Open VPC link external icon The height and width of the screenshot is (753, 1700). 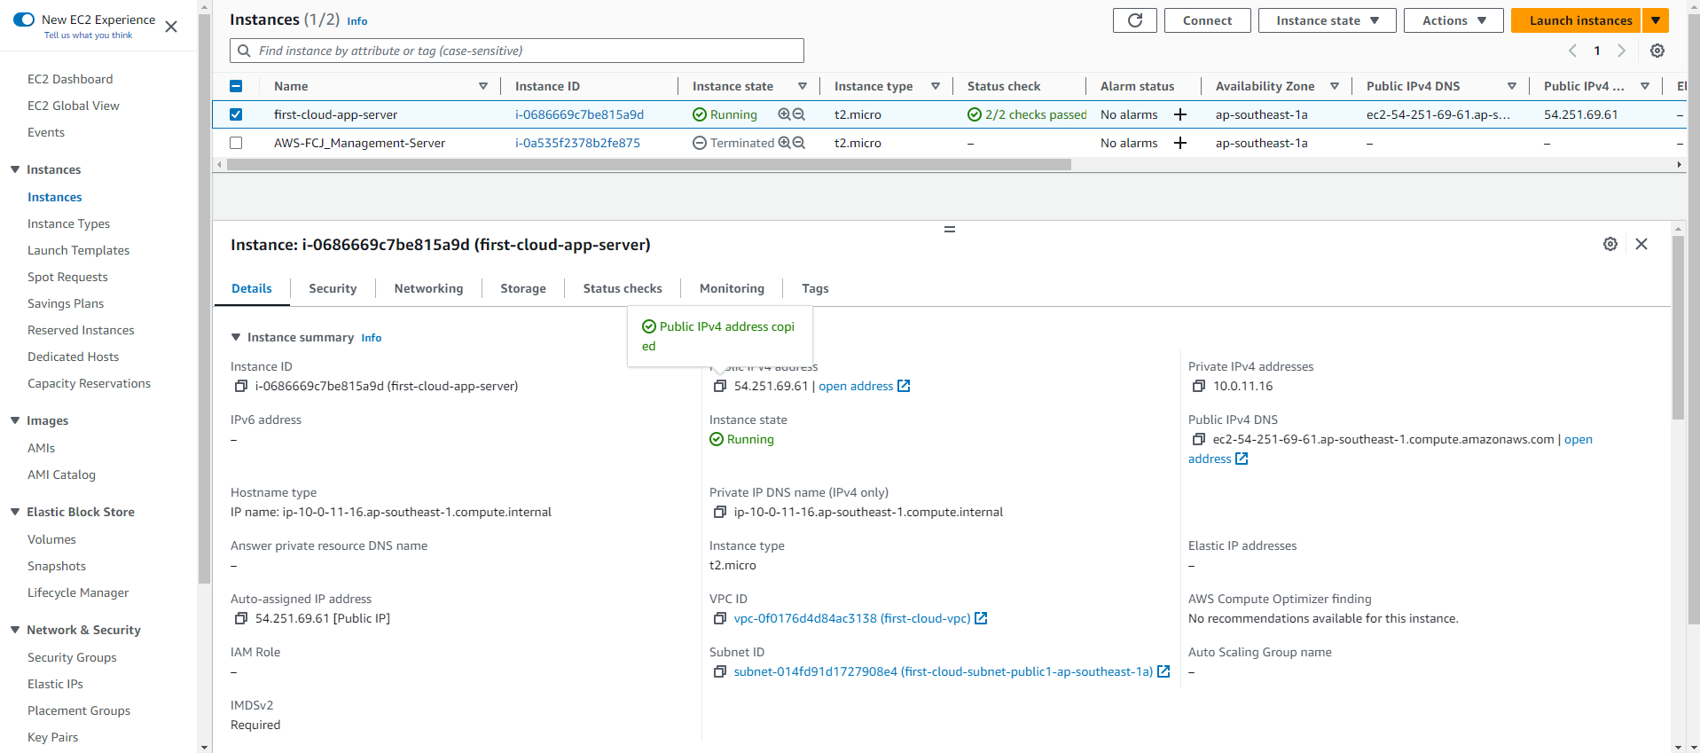981,618
